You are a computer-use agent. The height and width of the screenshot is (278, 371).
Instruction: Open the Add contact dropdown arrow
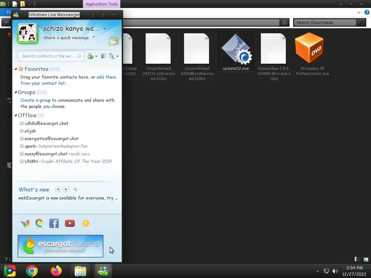[96, 56]
